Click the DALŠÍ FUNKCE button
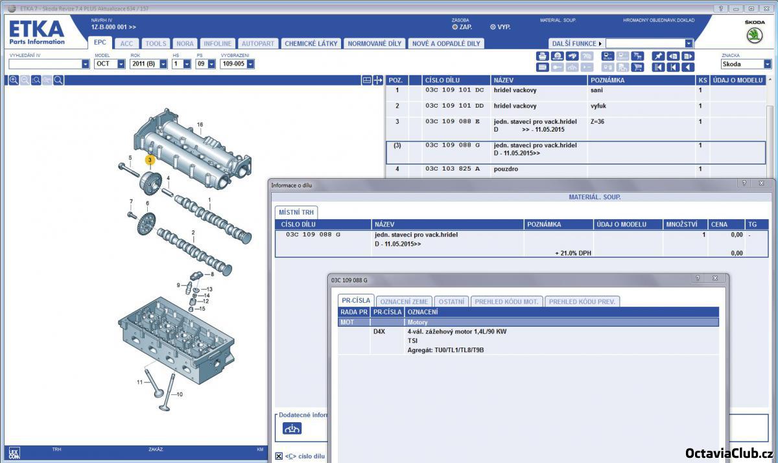 576,43
